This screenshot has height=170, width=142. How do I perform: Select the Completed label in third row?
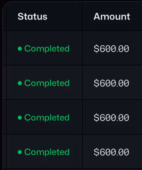47,118
